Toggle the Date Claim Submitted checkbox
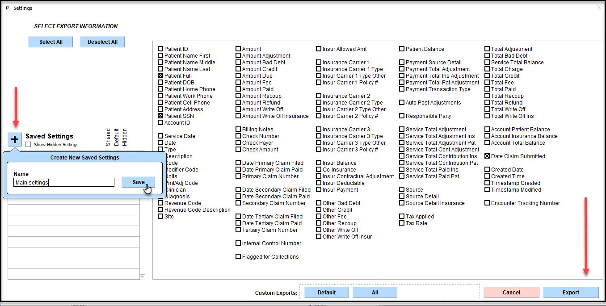This screenshot has height=306, width=606. pyautogui.click(x=487, y=156)
